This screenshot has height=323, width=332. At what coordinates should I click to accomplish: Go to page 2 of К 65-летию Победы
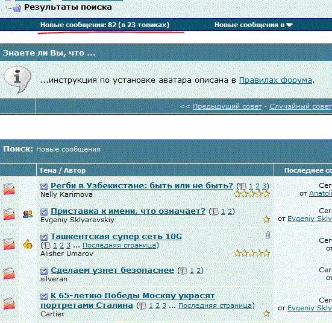pos(157,306)
